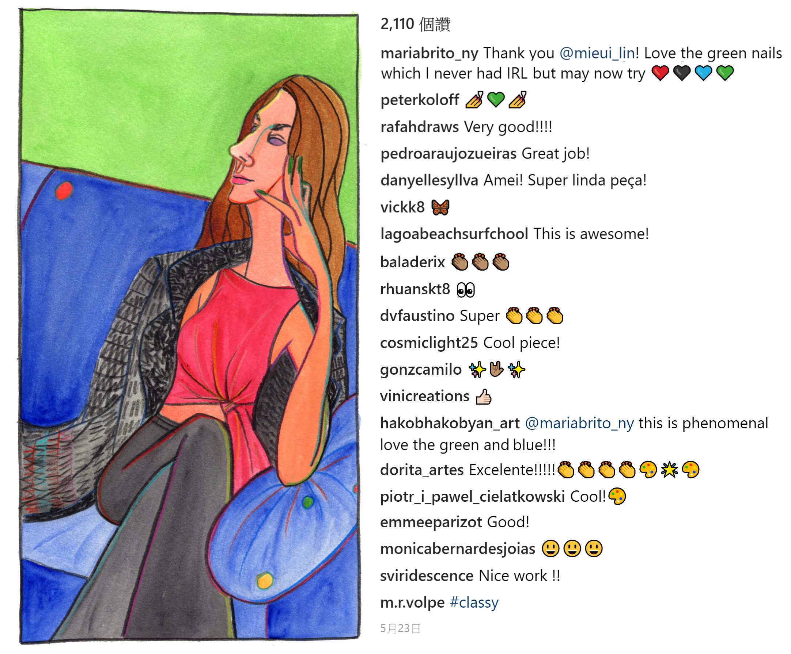Open the @mariabrito_ny mention in hakobhakobyan_art's comment
Viewport: 791px width, 654px height.
click(579, 424)
